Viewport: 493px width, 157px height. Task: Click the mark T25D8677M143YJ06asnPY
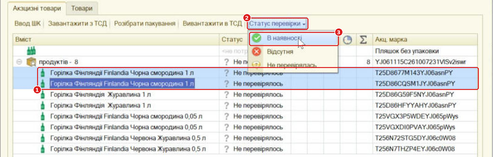[414, 73]
